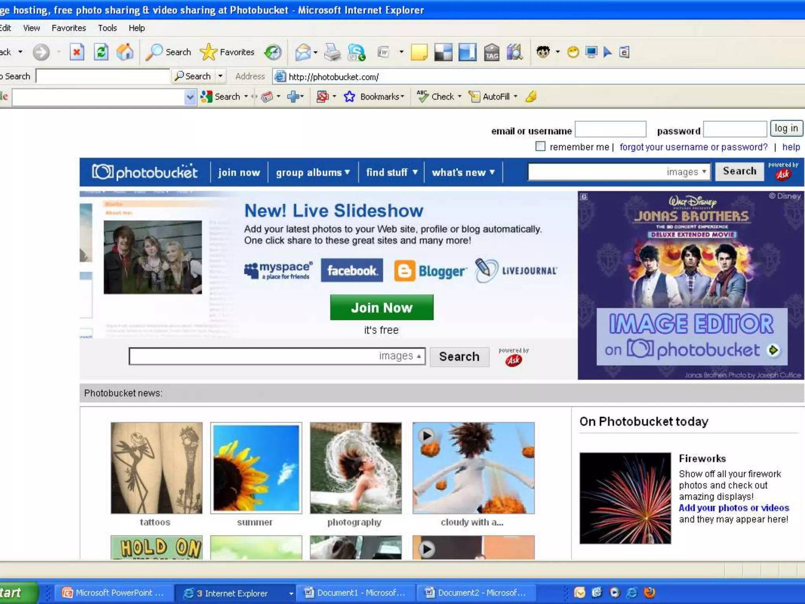Screen dimensions: 805x604
Task: Click the monitor icon in toolbar
Action: click(591, 52)
